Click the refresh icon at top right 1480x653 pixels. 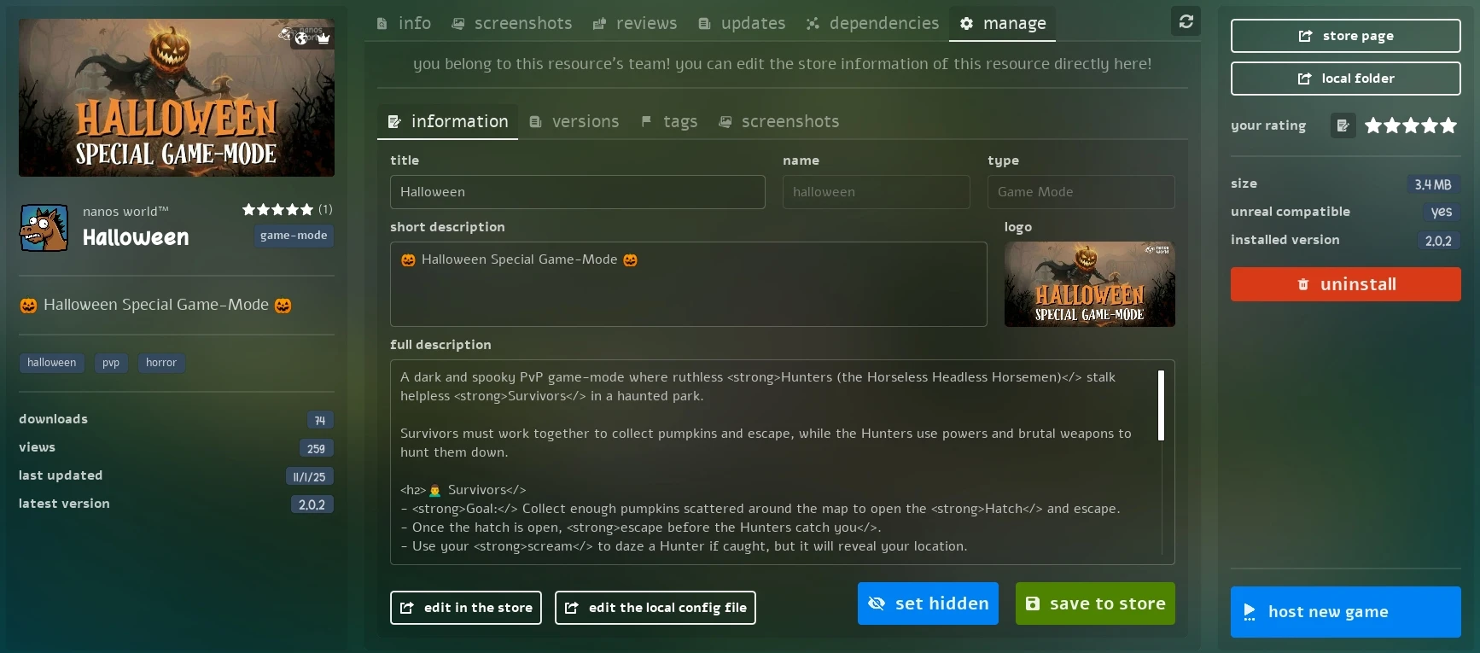1186,21
